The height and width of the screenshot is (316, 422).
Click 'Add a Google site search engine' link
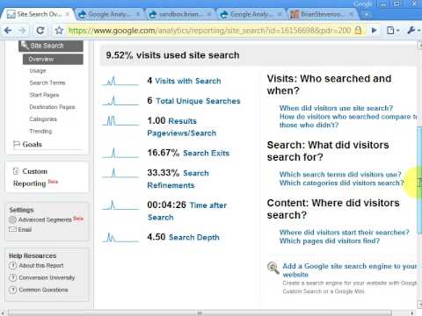click(x=349, y=270)
